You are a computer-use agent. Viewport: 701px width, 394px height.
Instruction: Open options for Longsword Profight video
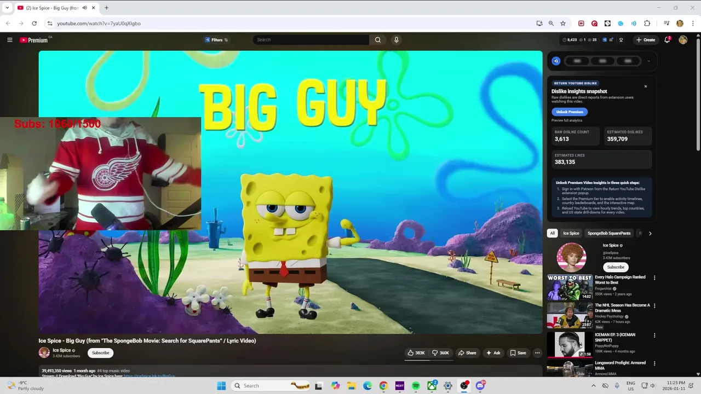tap(654, 363)
